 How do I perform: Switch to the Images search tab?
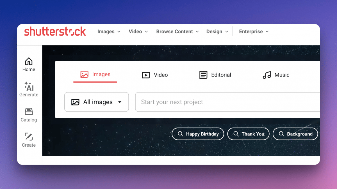[95, 75]
